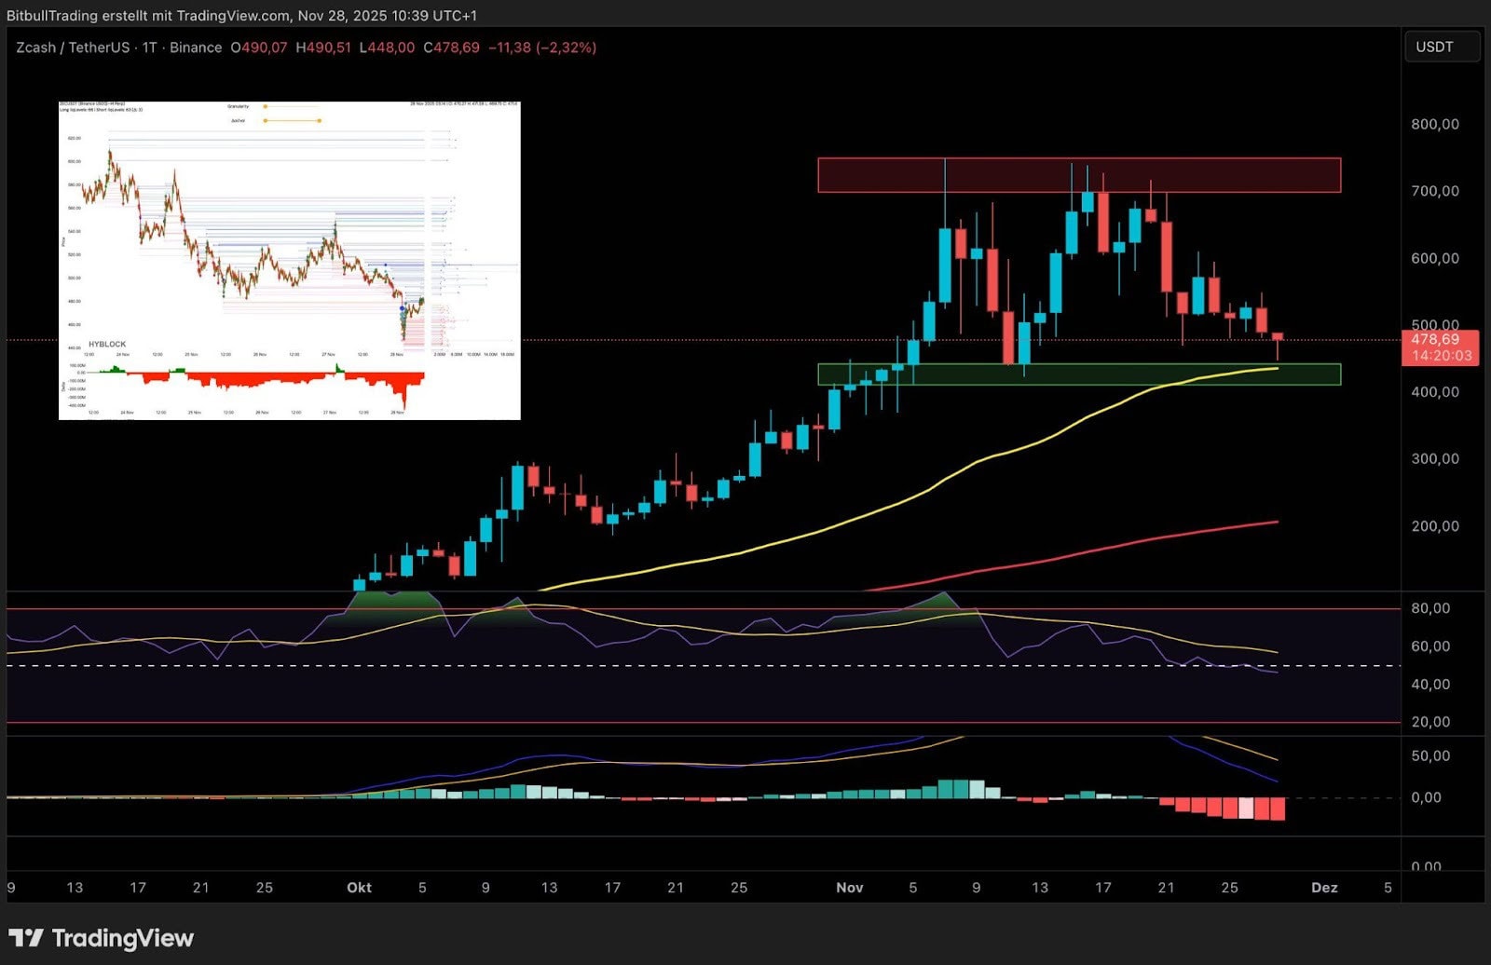Click the Nov label on time axis
1491x965 pixels.
849,888
